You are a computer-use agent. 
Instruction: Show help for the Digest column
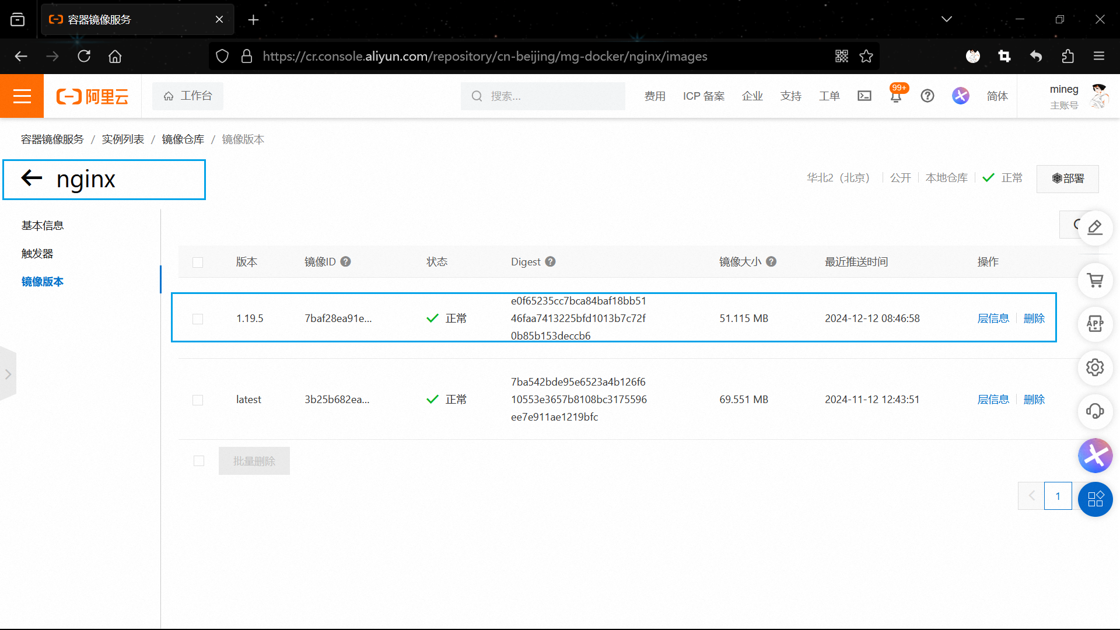pos(550,262)
